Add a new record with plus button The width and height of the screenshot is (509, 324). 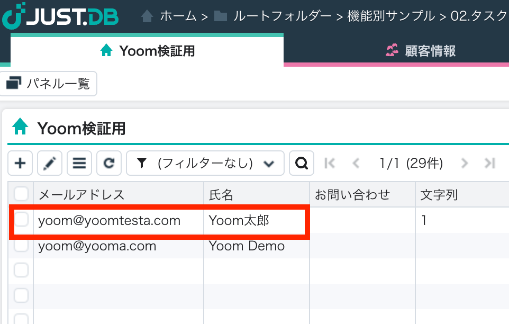[20, 163]
